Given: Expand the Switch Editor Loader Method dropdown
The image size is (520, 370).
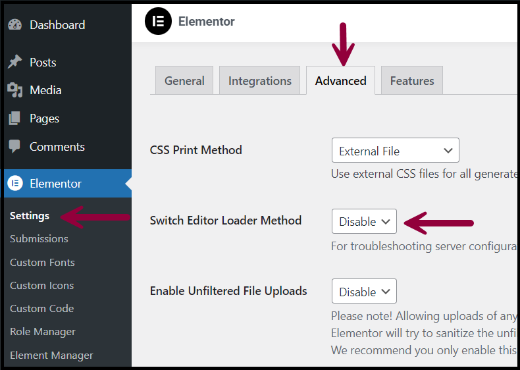Looking at the screenshot, I should pyautogui.click(x=364, y=221).
